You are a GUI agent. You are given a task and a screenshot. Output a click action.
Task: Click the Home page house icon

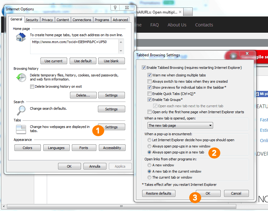21,37
